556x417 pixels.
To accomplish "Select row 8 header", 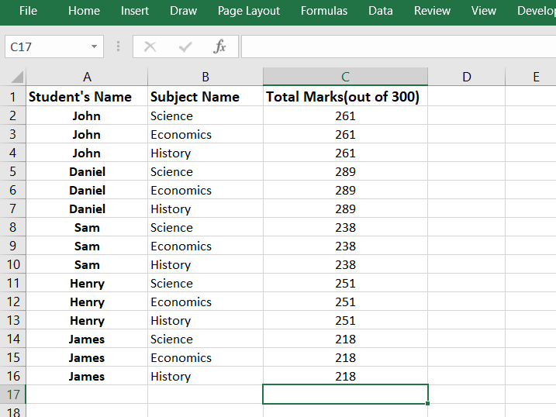I will tap(12, 227).
